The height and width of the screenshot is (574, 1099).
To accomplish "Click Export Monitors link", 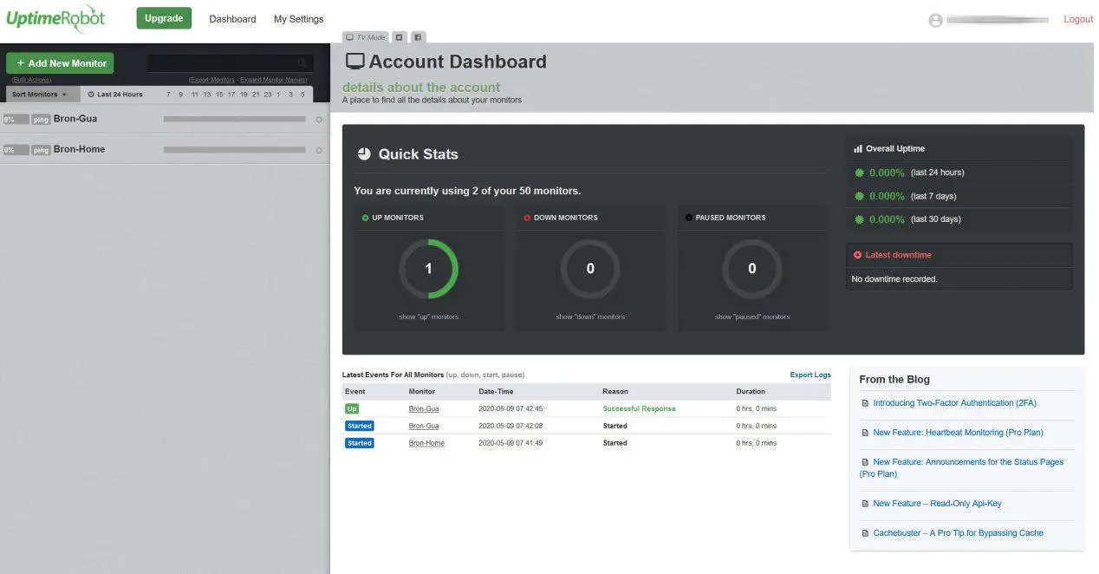I will tap(211, 80).
